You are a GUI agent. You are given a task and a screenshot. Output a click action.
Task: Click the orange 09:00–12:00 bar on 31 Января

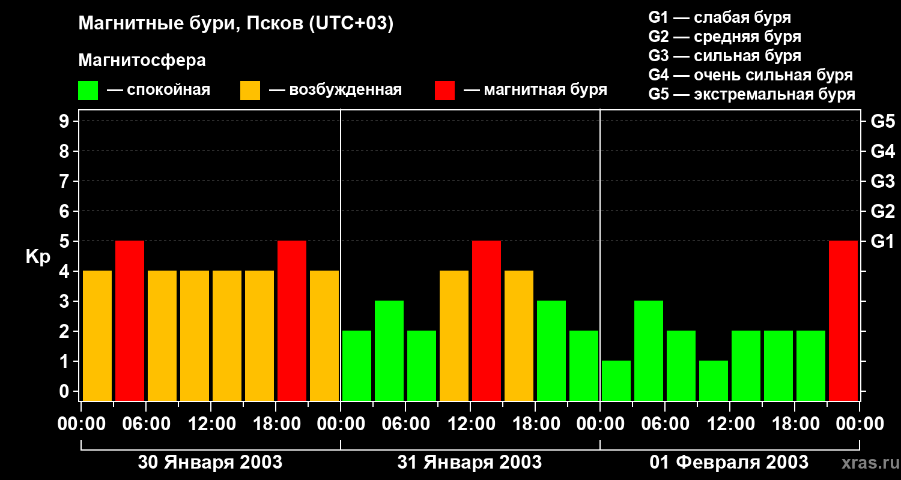tap(454, 335)
